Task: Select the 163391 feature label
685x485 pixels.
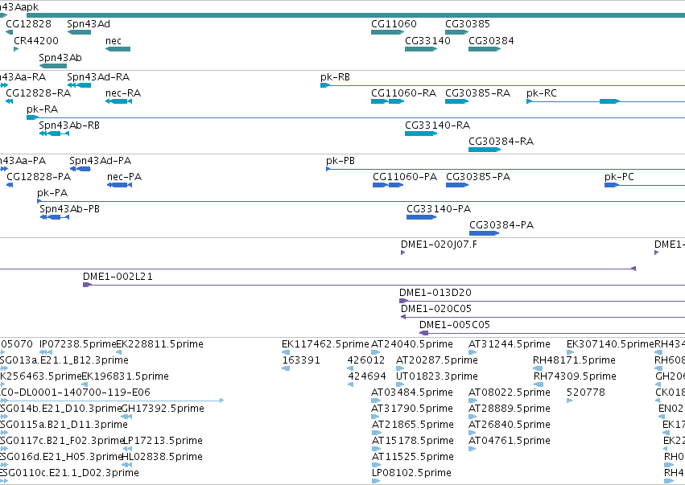Action: click(x=301, y=360)
